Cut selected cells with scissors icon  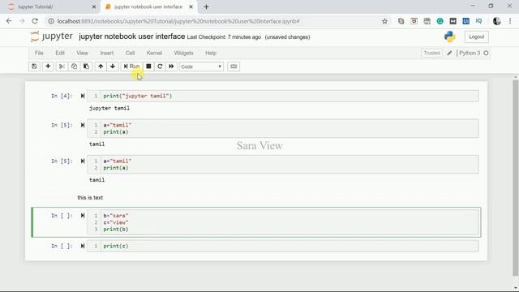62,67
